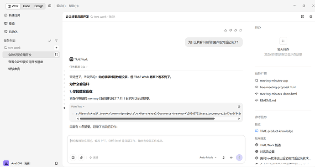Screen dimensions: 315x167
Task: Start voice input with the microphone icon
Action: 223,157
